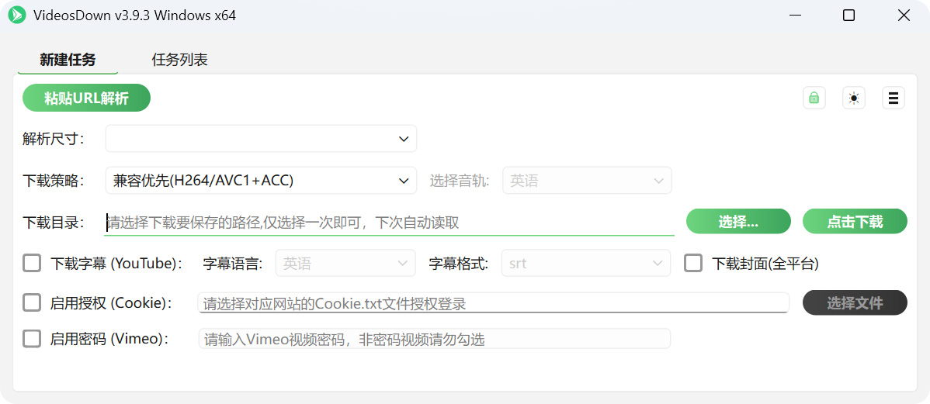This screenshot has width=930, height=404.
Task: Expand the 下载策略 dropdown
Action: pyautogui.click(x=261, y=181)
